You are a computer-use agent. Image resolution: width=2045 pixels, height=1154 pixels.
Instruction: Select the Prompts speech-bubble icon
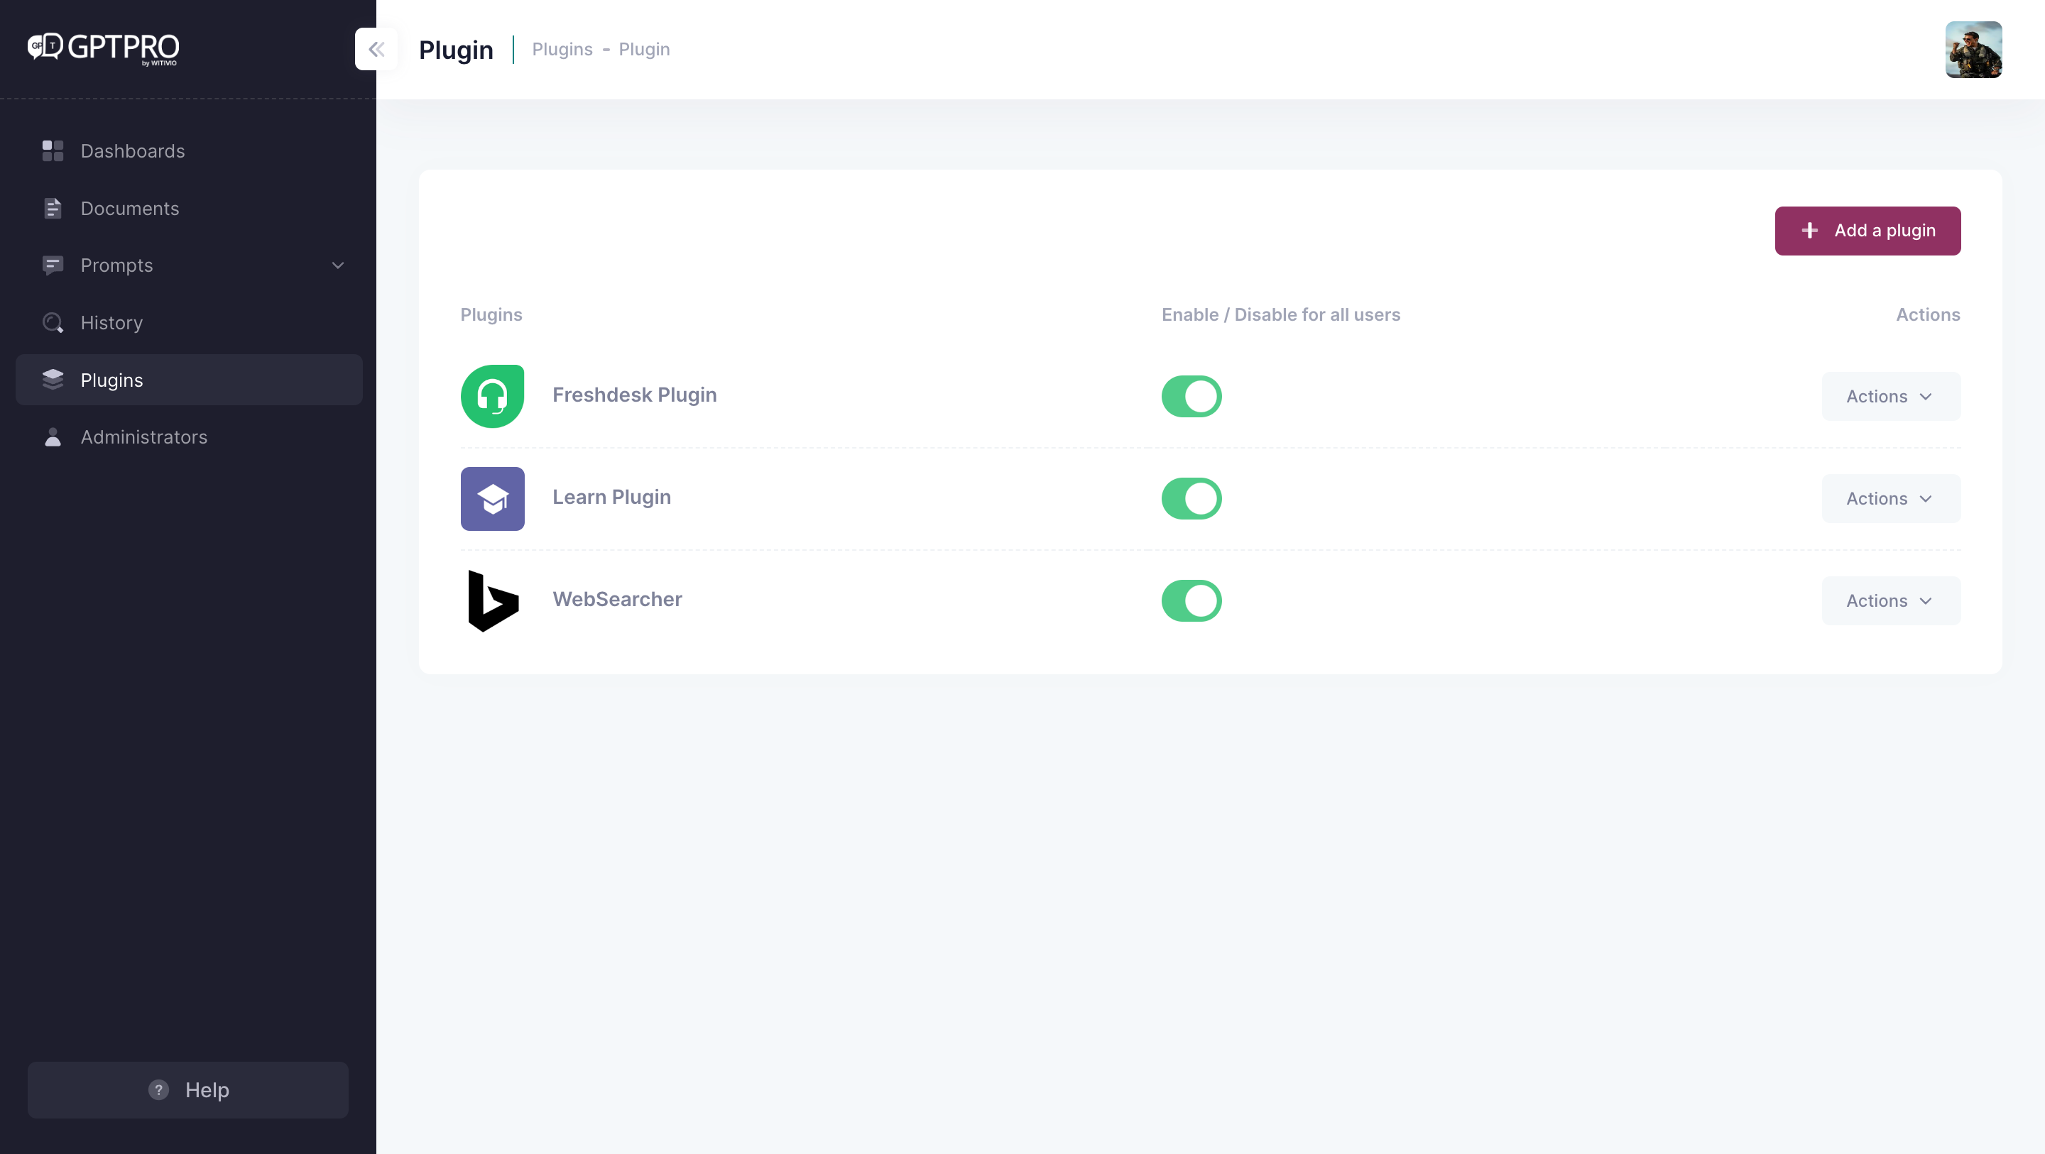click(53, 265)
